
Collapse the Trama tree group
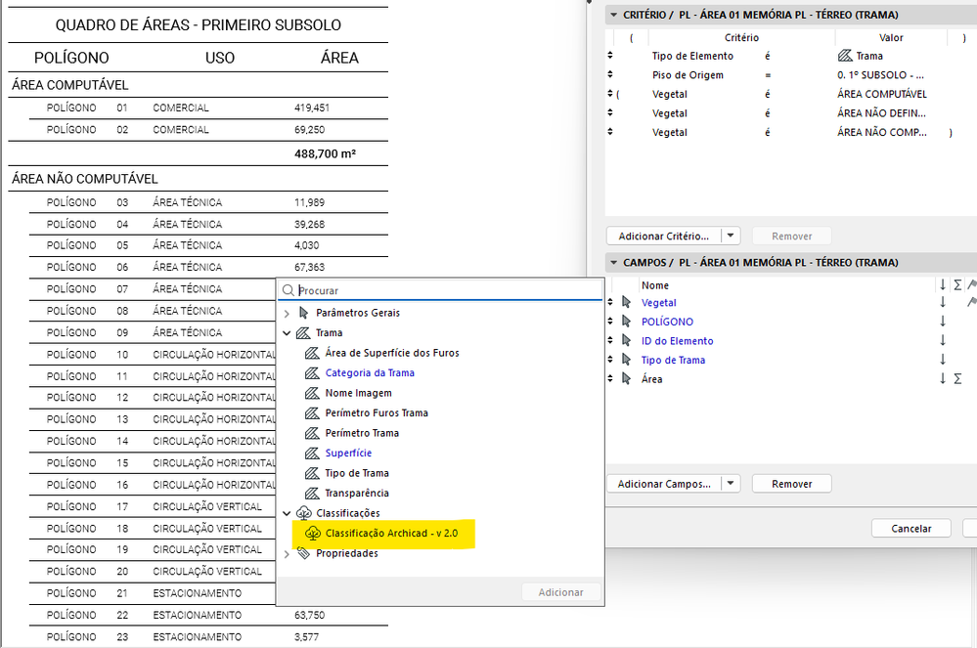pyautogui.click(x=287, y=333)
